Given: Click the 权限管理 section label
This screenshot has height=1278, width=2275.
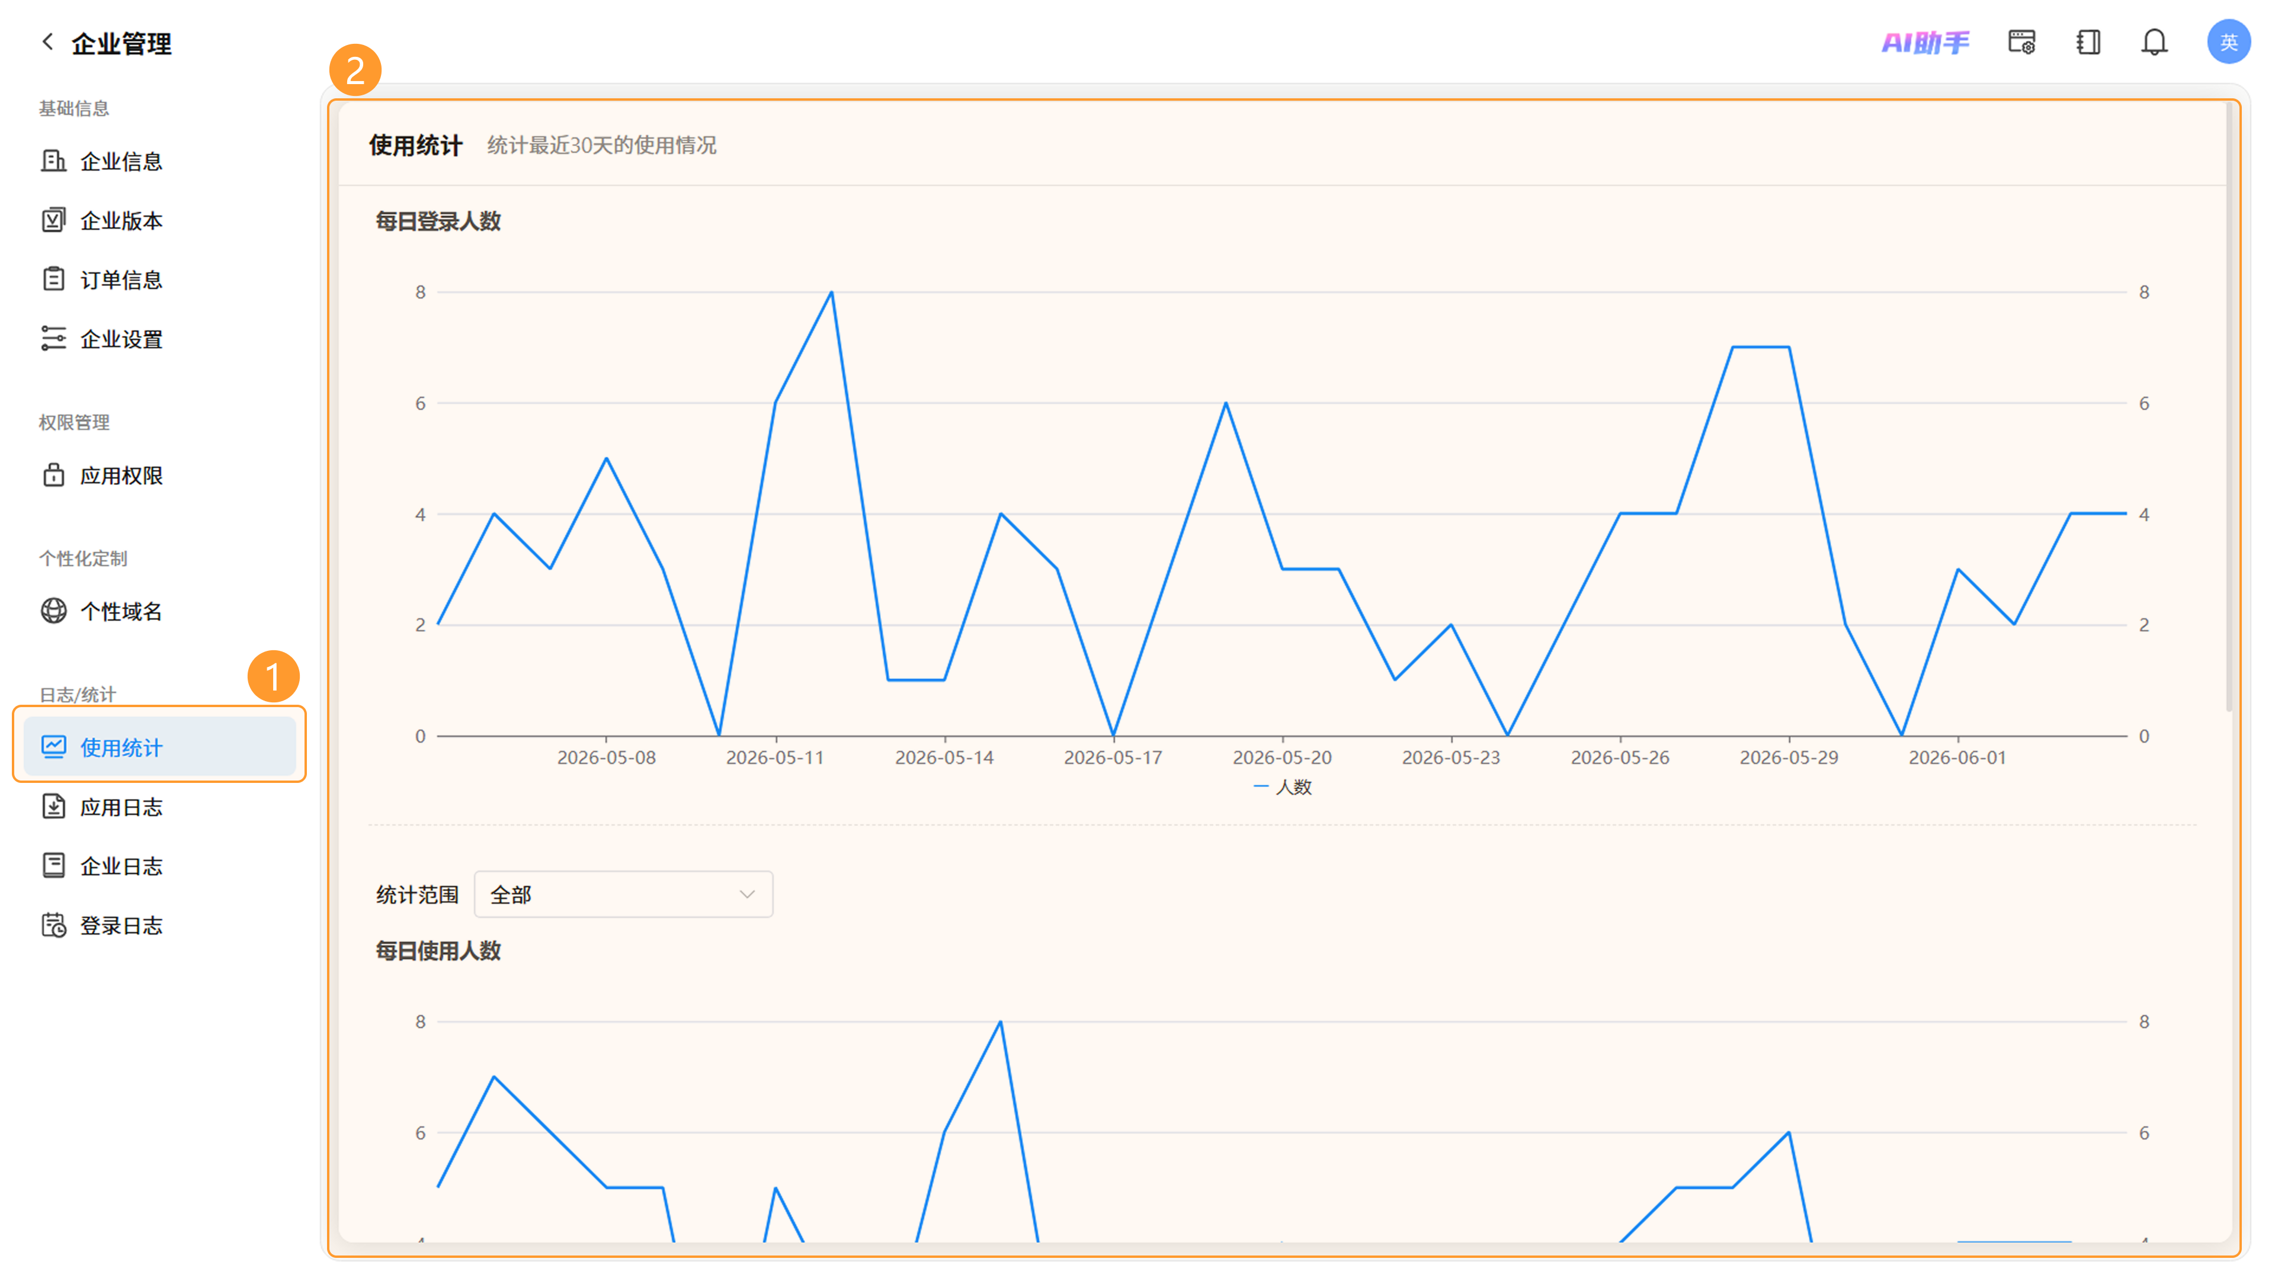Looking at the screenshot, I should pos(74,422).
